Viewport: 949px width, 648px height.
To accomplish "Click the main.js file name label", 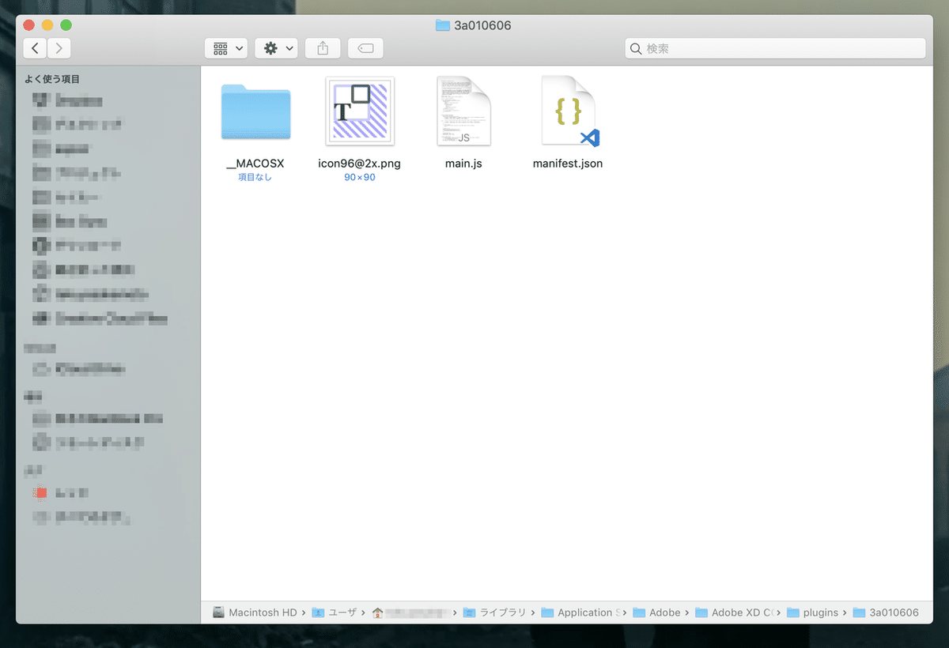I will click(x=463, y=164).
